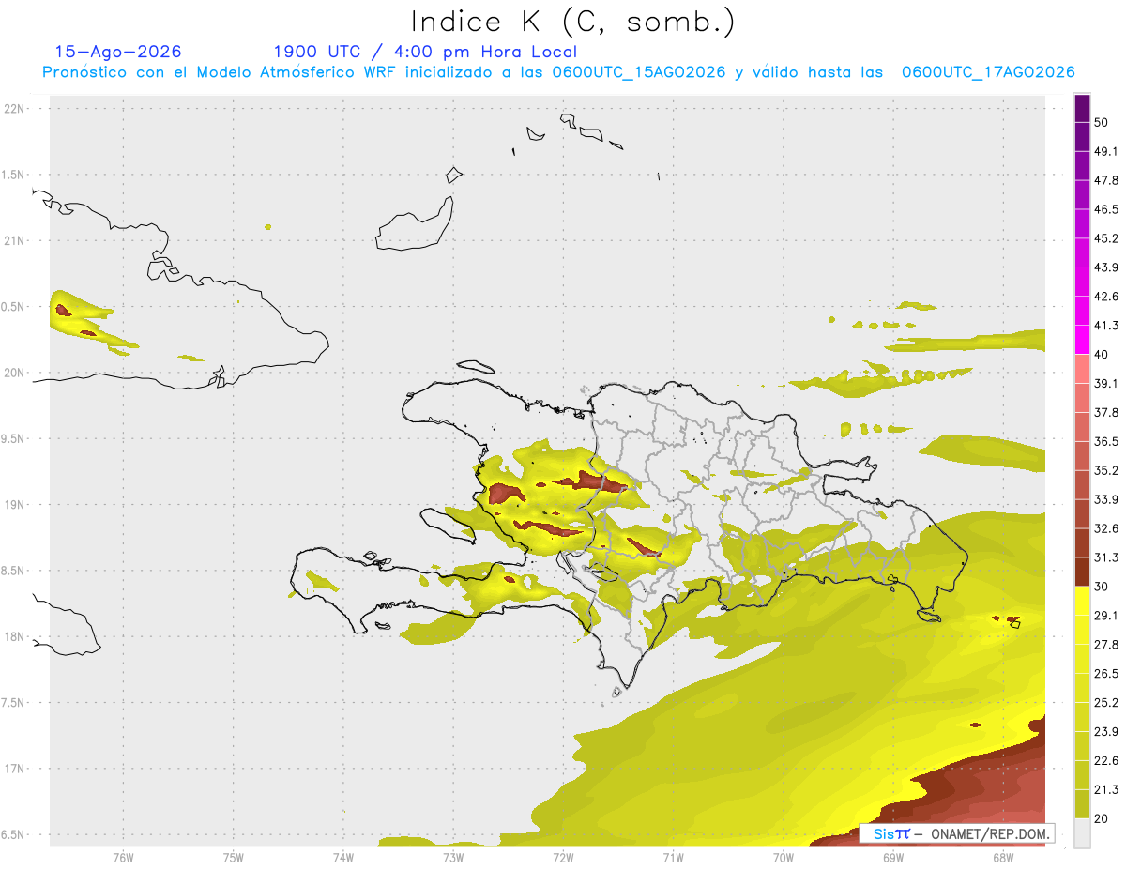This screenshot has height=870, width=1126.
Task: Select the valid-until stamp "0600UTC_17AGO2026"
Action: coord(988,72)
